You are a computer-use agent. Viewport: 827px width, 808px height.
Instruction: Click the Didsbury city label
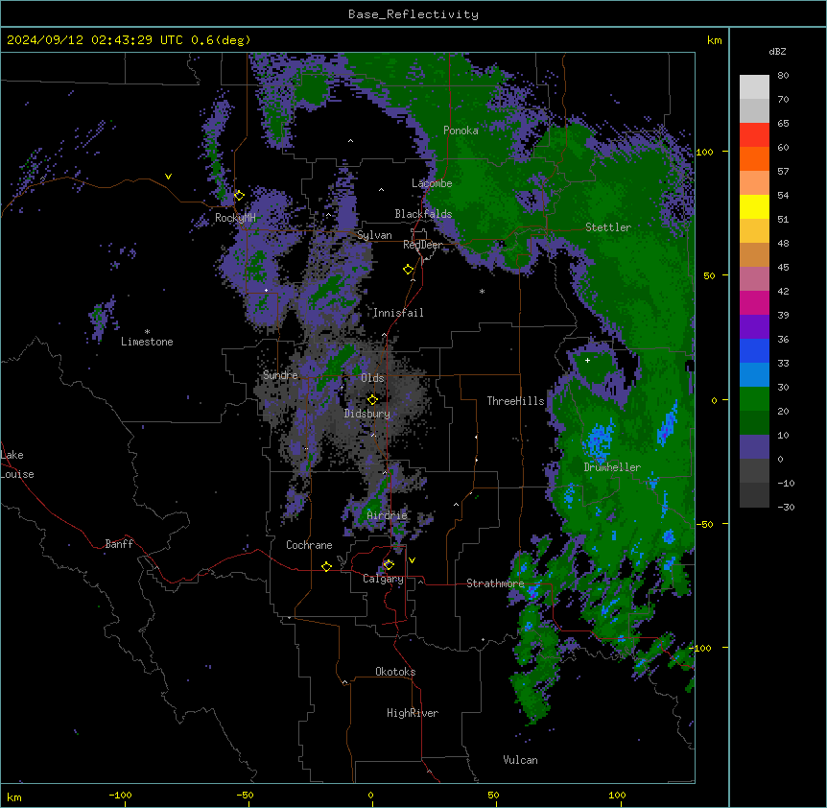coord(367,414)
